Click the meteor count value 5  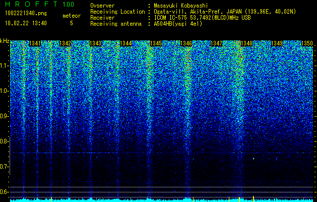pos(72,23)
